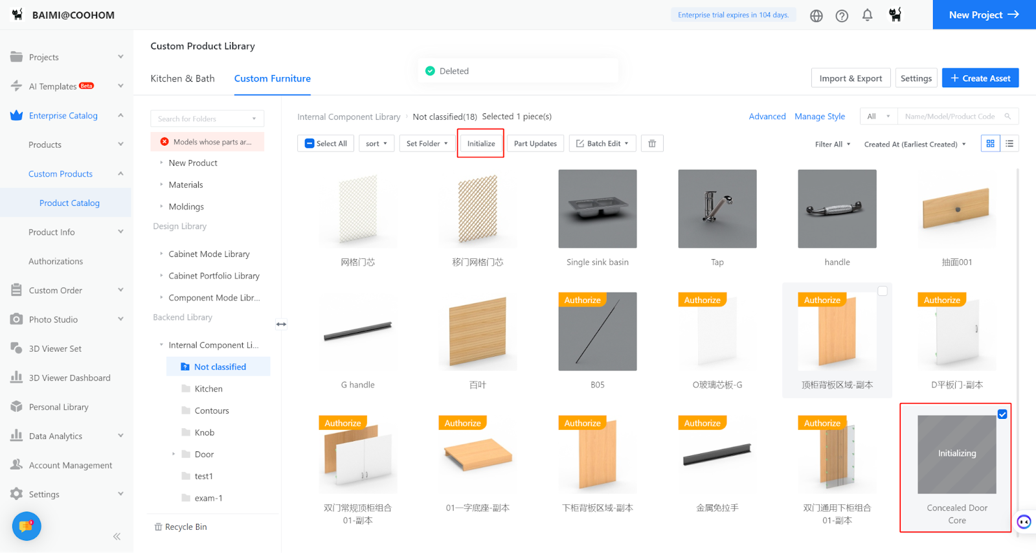Click the Create Asset button
The height and width of the screenshot is (553, 1036).
coord(980,78)
